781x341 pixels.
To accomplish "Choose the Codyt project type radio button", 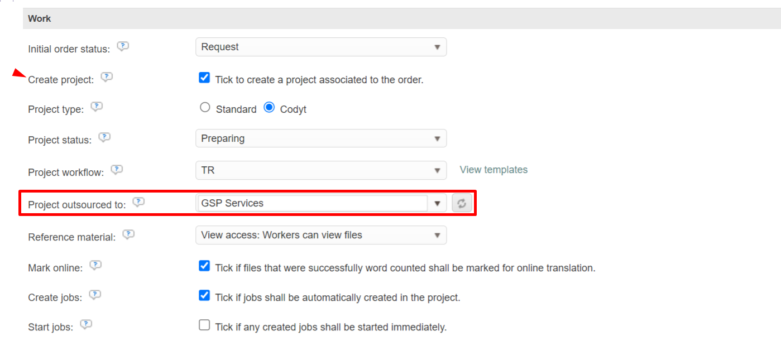I will [269, 108].
